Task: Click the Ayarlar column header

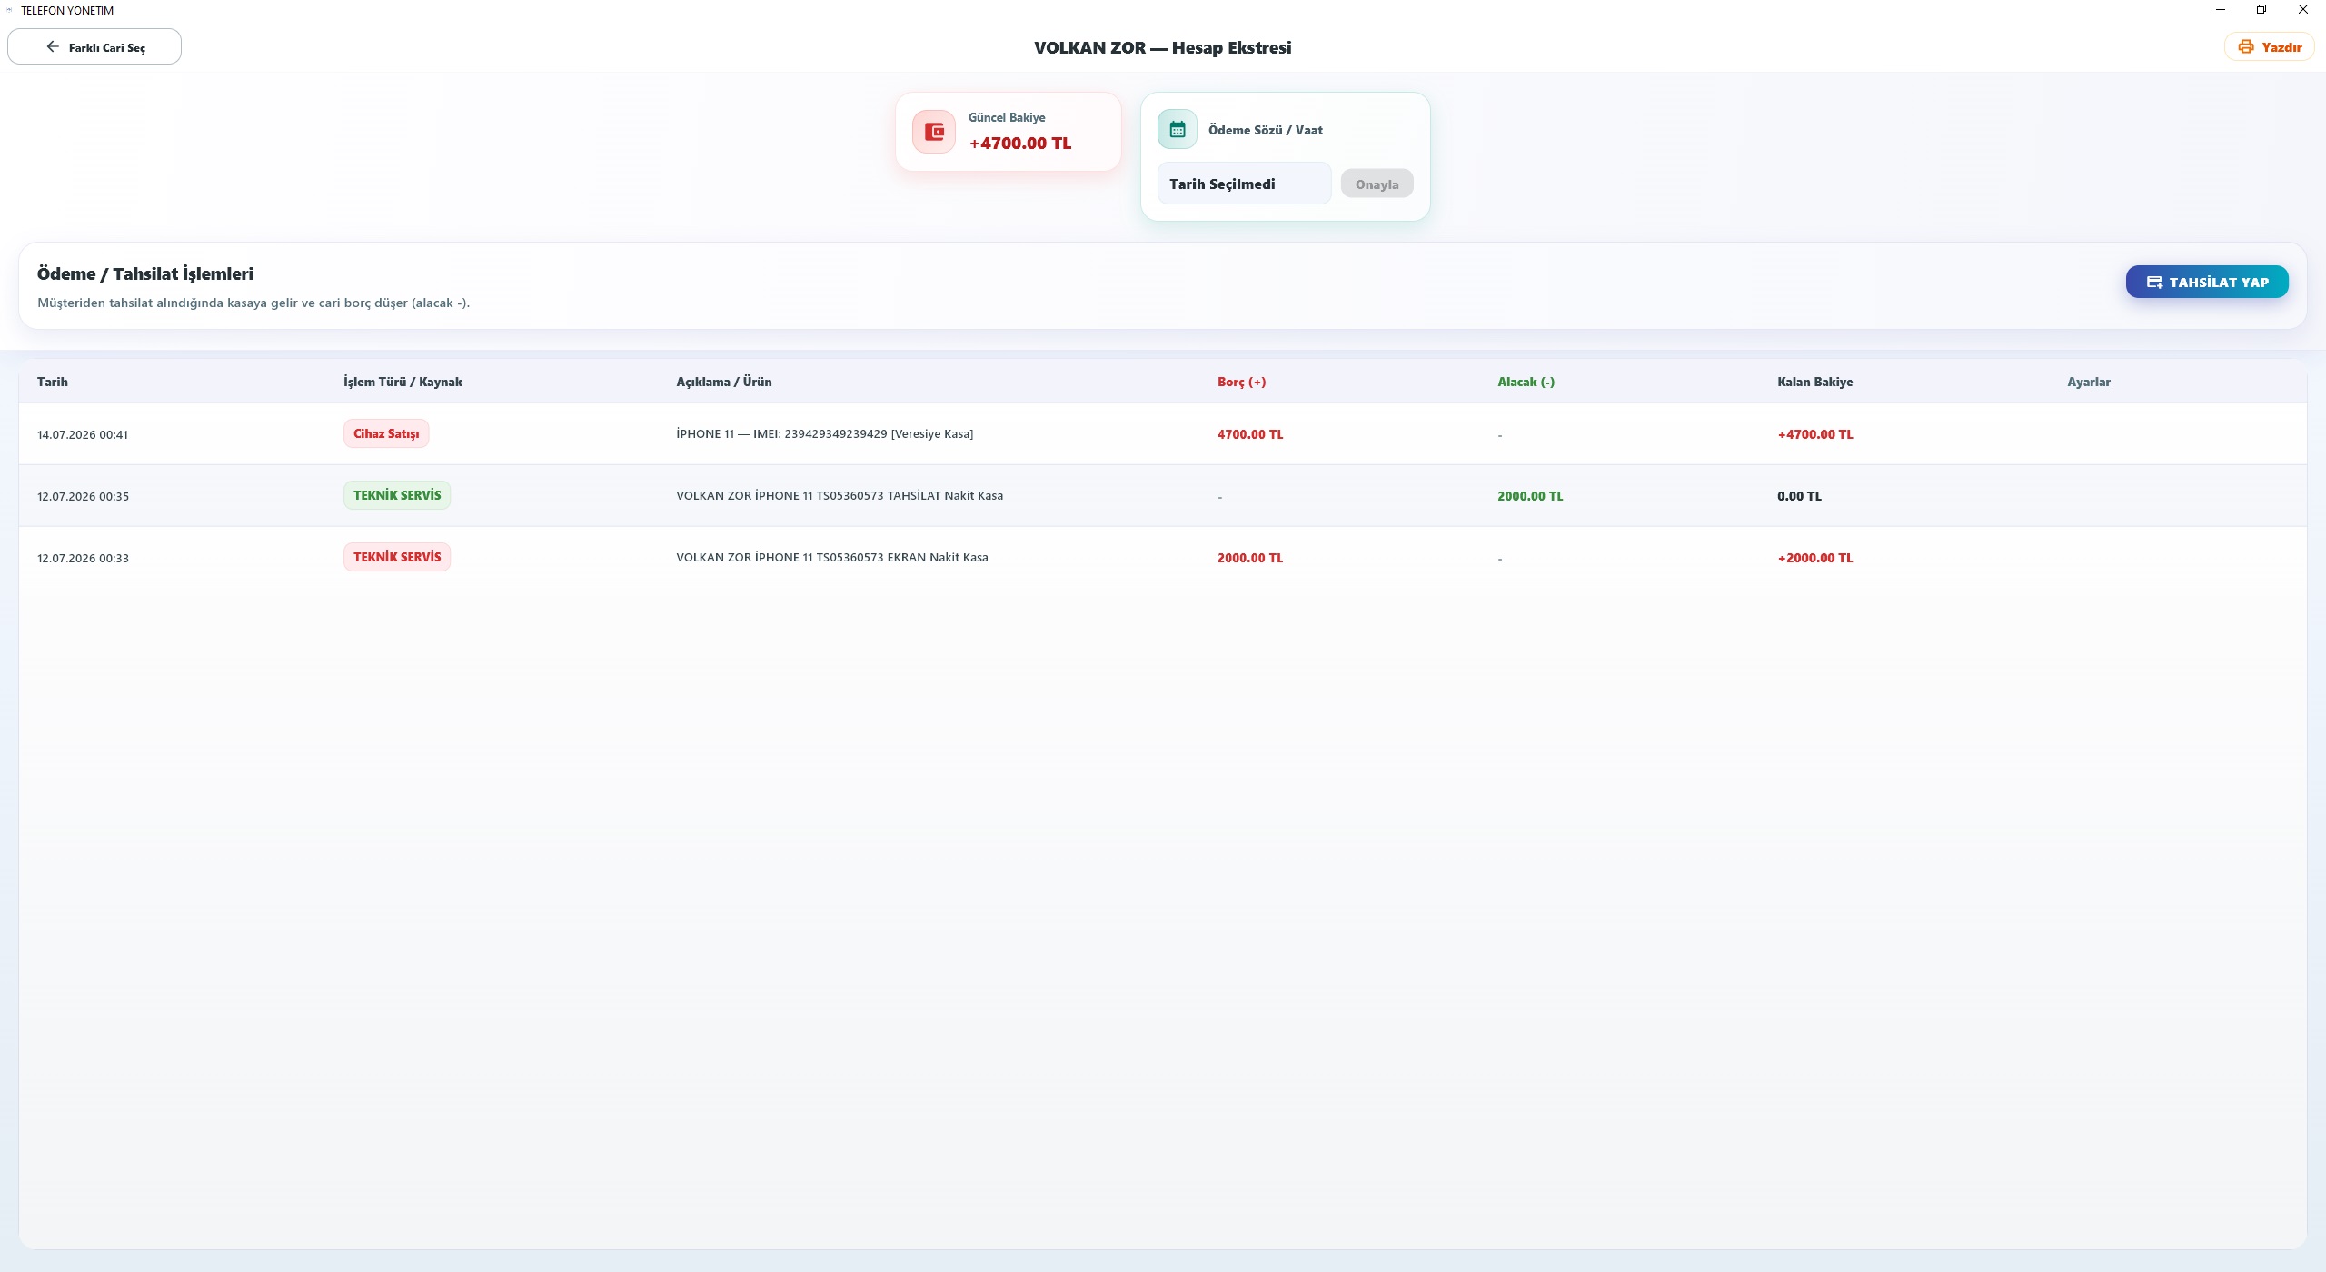Action: pyautogui.click(x=2088, y=382)
